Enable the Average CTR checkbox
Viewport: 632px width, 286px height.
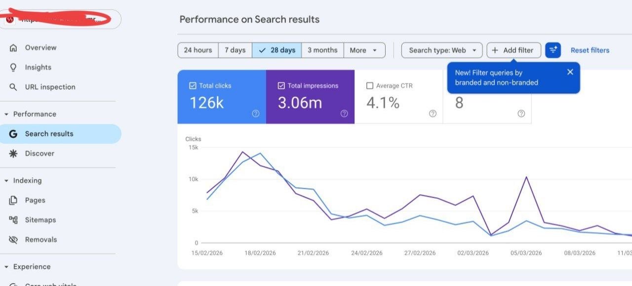[370, 85]
